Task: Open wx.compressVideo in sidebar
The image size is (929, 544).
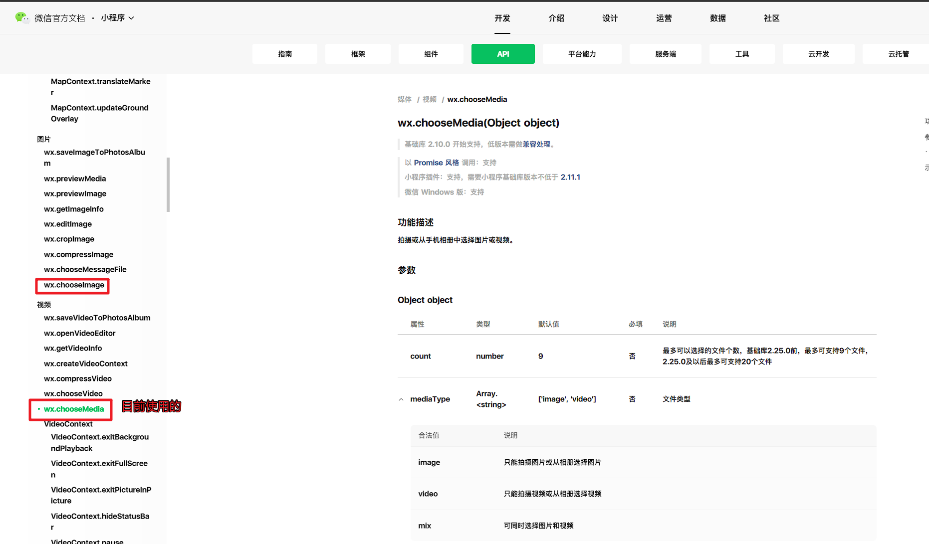Action: 78,378
